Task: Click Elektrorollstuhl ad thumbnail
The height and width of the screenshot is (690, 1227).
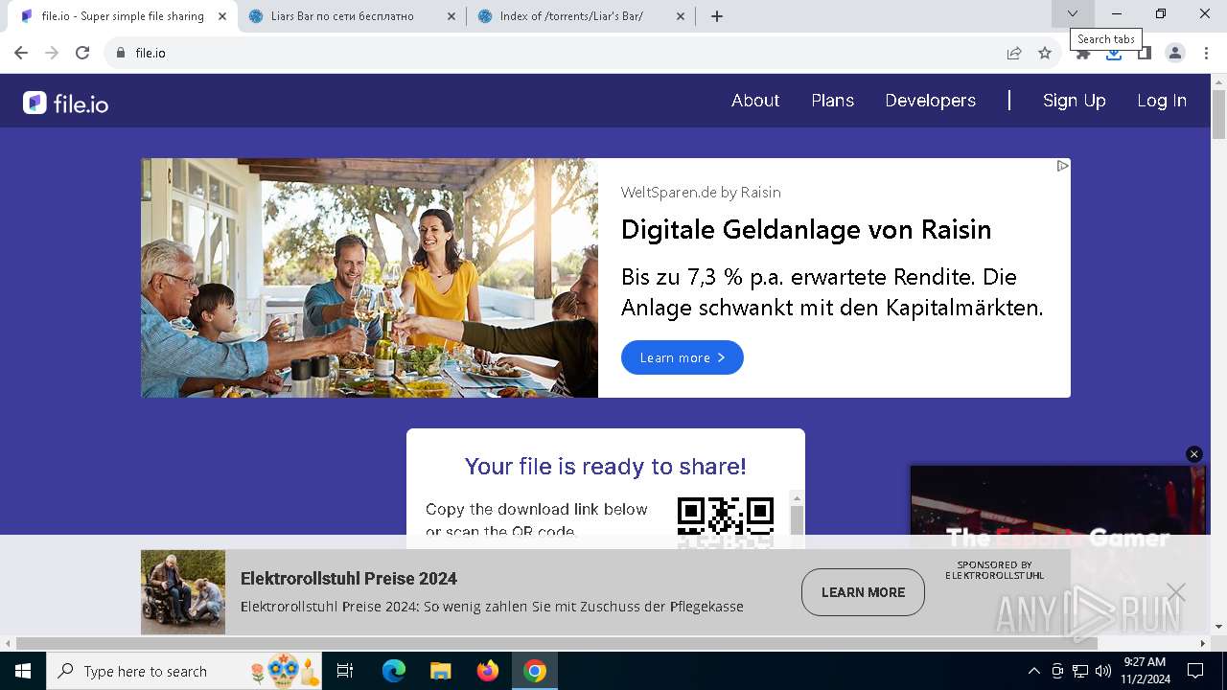Action: pyautogui.click(x=183, y=592)
